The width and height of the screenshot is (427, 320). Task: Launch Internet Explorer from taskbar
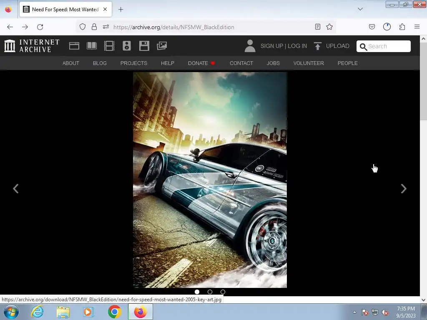pos(37,312)
